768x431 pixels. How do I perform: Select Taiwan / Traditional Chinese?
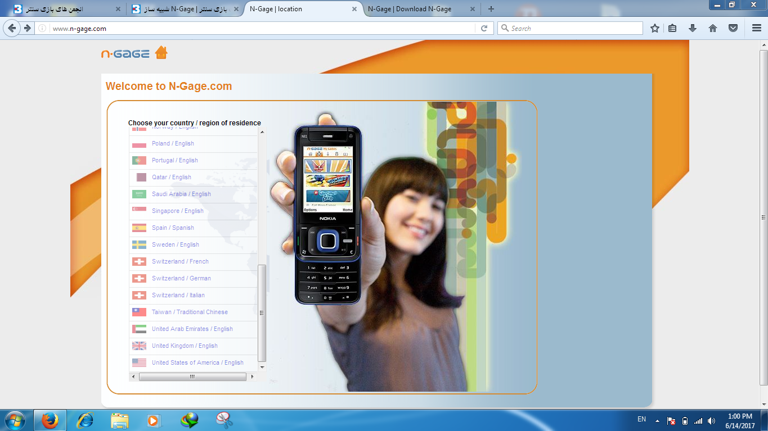tap(190, 312)
